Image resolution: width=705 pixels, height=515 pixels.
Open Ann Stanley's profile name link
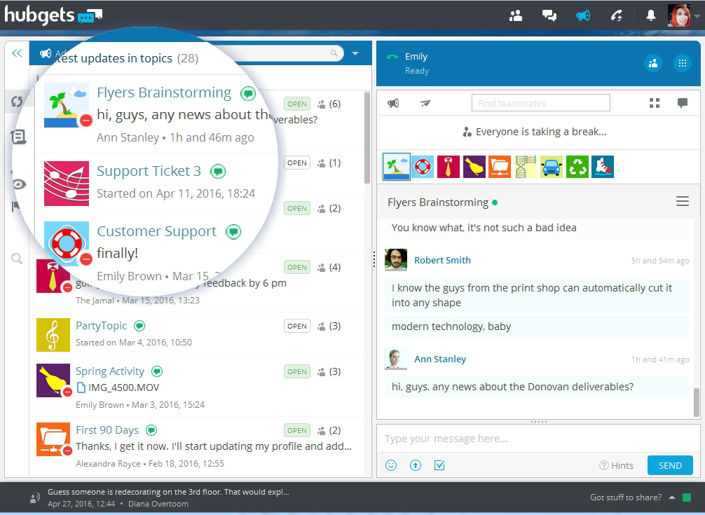[440, 359]
